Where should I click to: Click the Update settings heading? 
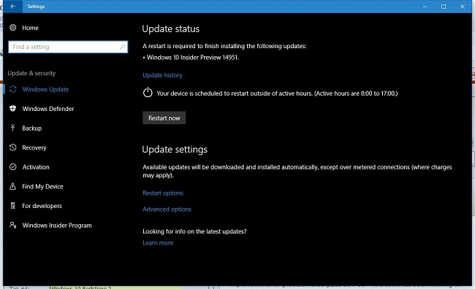pos(175,150)
